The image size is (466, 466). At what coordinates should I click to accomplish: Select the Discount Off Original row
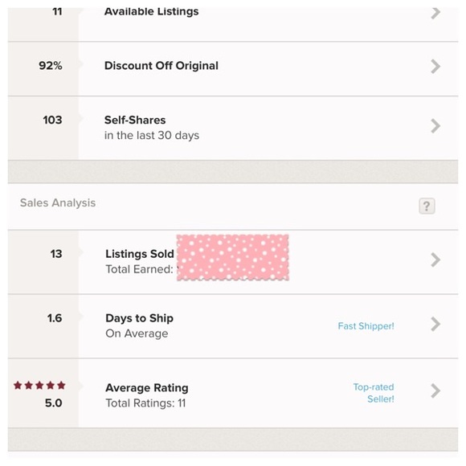pos(233,68)
